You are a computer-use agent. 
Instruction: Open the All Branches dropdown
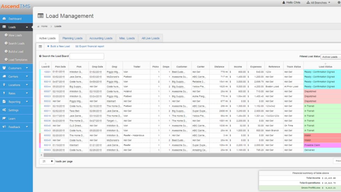(x=318, y=2)
